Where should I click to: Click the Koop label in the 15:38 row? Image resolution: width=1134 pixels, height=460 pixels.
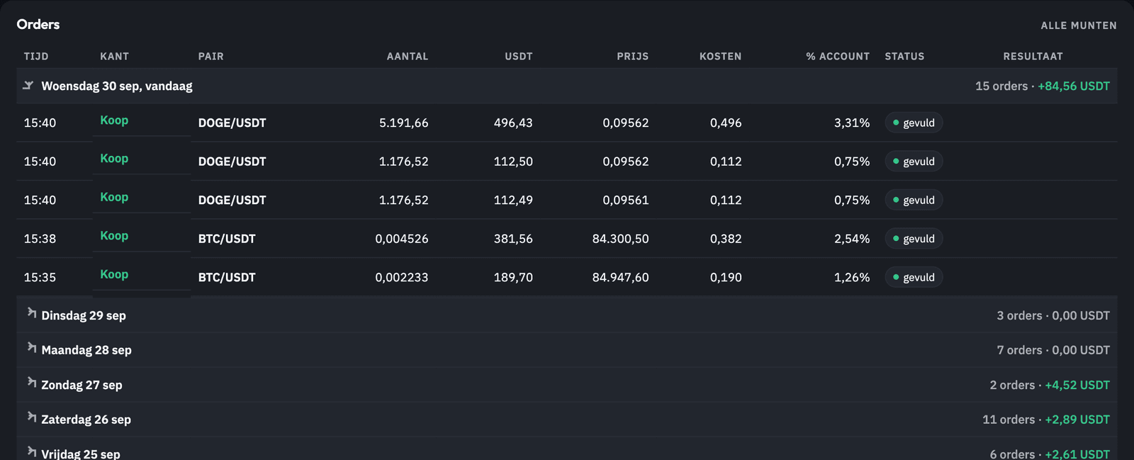(114, 236)
